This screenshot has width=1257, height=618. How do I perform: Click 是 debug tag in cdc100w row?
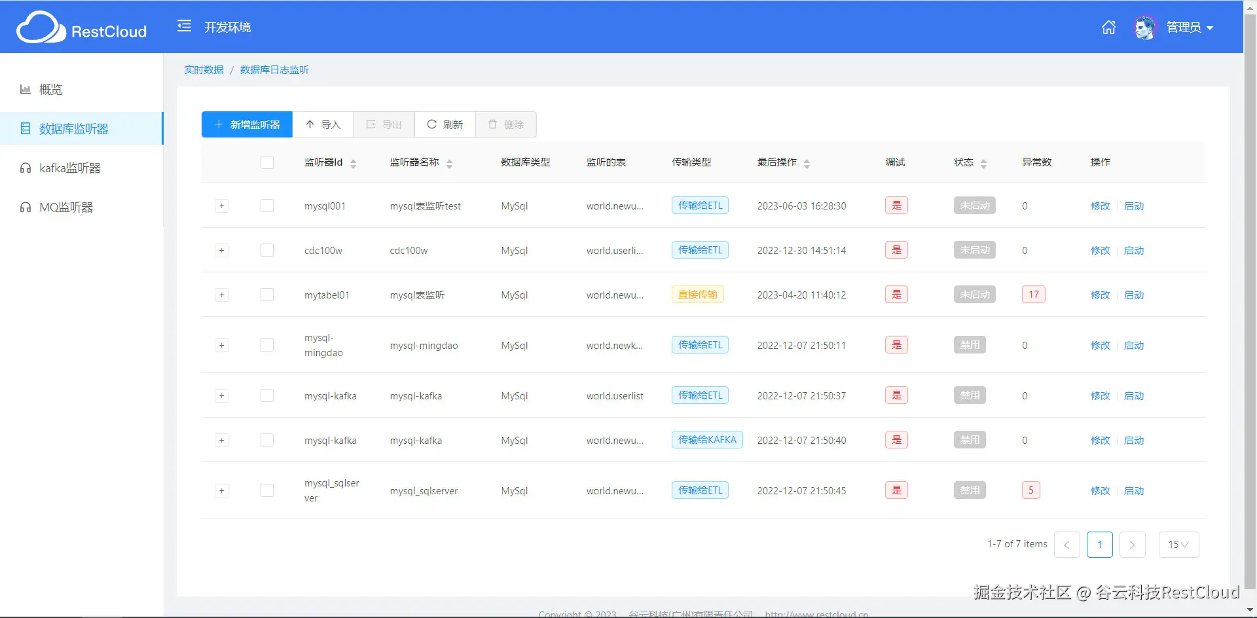pyautogui.click(x=896, y=250)
